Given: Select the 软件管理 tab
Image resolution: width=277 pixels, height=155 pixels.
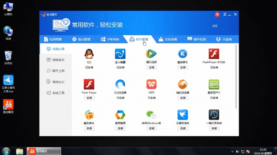Looking at the screenshot, I should click(139, 39).
